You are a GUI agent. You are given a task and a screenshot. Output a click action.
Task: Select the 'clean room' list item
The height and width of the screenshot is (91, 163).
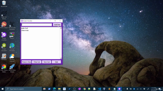click(x=25, y=30)
